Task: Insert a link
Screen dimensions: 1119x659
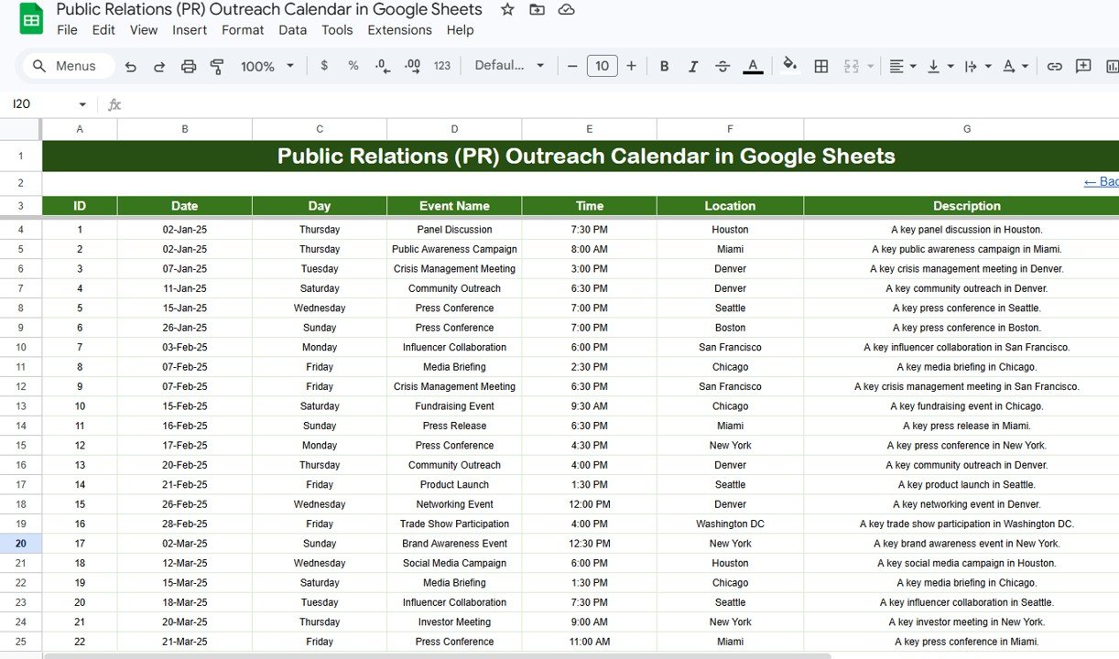Action: click(x=1054, y=66)
